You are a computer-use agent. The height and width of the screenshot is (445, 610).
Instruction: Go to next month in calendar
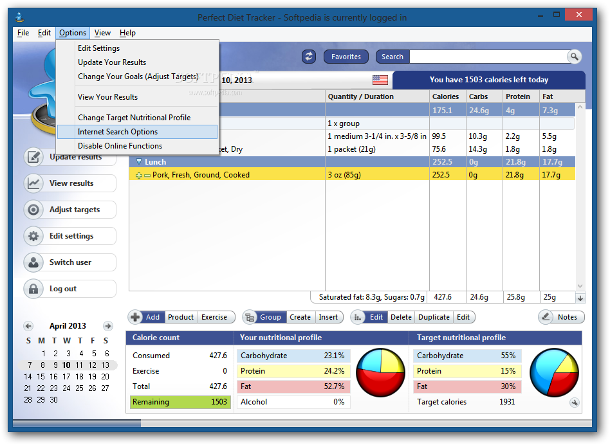pyautogui.click(x=107, y=326)
